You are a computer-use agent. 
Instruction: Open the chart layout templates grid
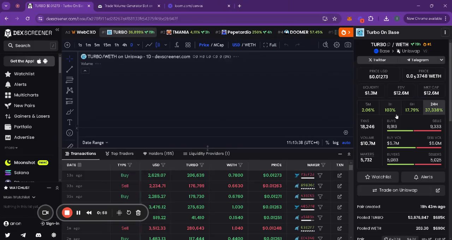click(x=188, y=45)
